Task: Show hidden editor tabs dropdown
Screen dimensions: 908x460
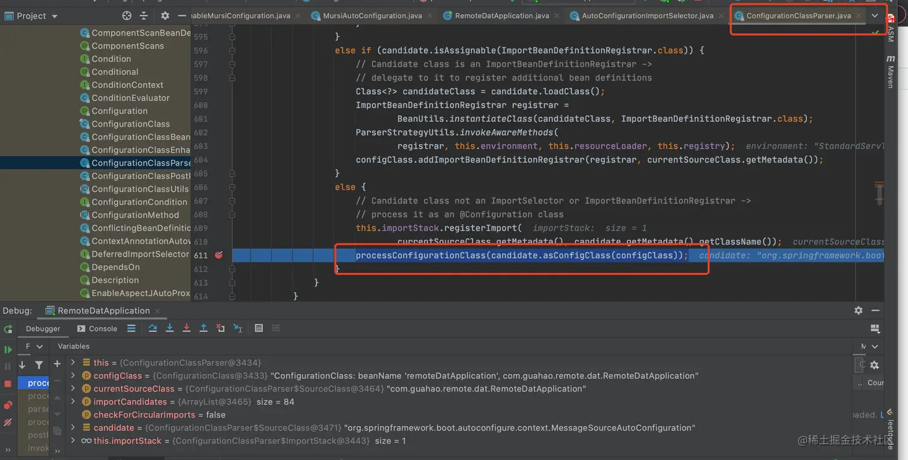Action: tap(875, 16)
